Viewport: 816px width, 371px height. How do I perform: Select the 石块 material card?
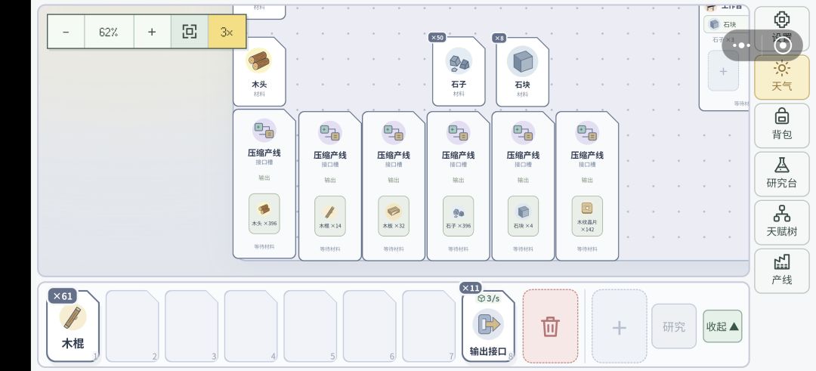tap(523, 72)
